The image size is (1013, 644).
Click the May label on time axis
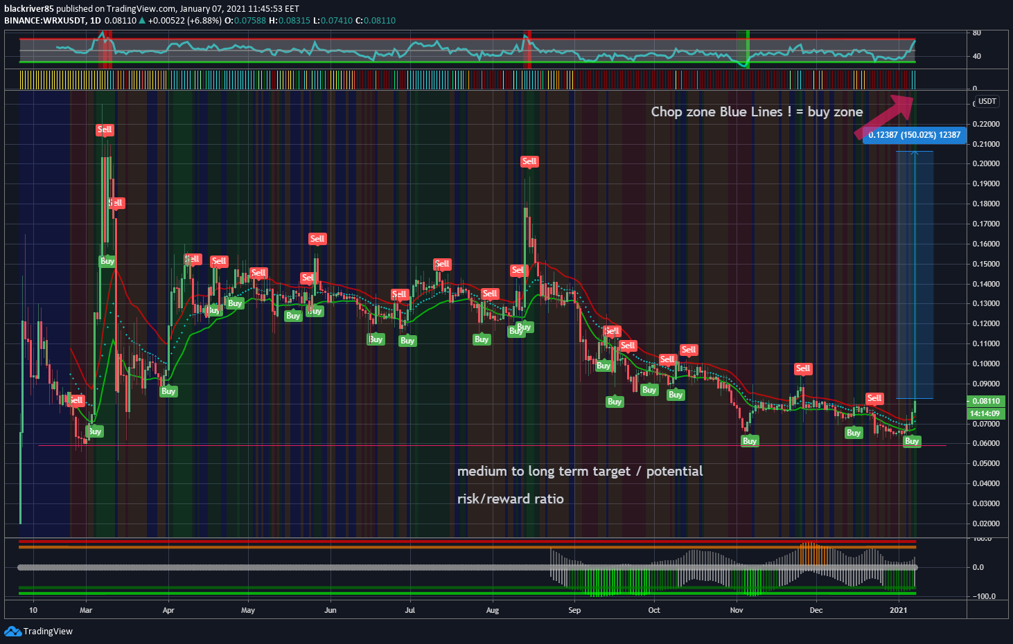[248, 610]
